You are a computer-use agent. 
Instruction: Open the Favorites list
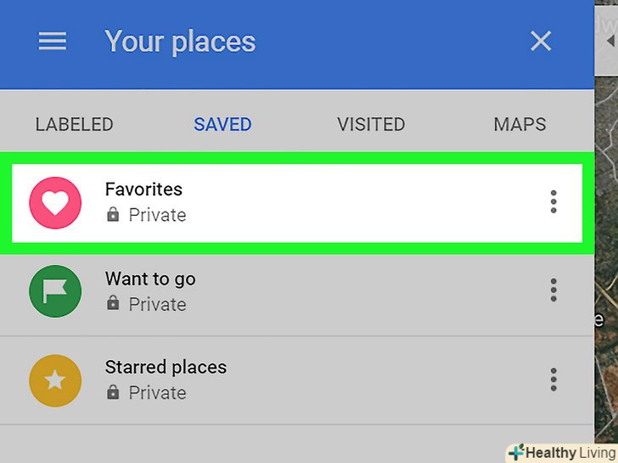click(143, 189)
